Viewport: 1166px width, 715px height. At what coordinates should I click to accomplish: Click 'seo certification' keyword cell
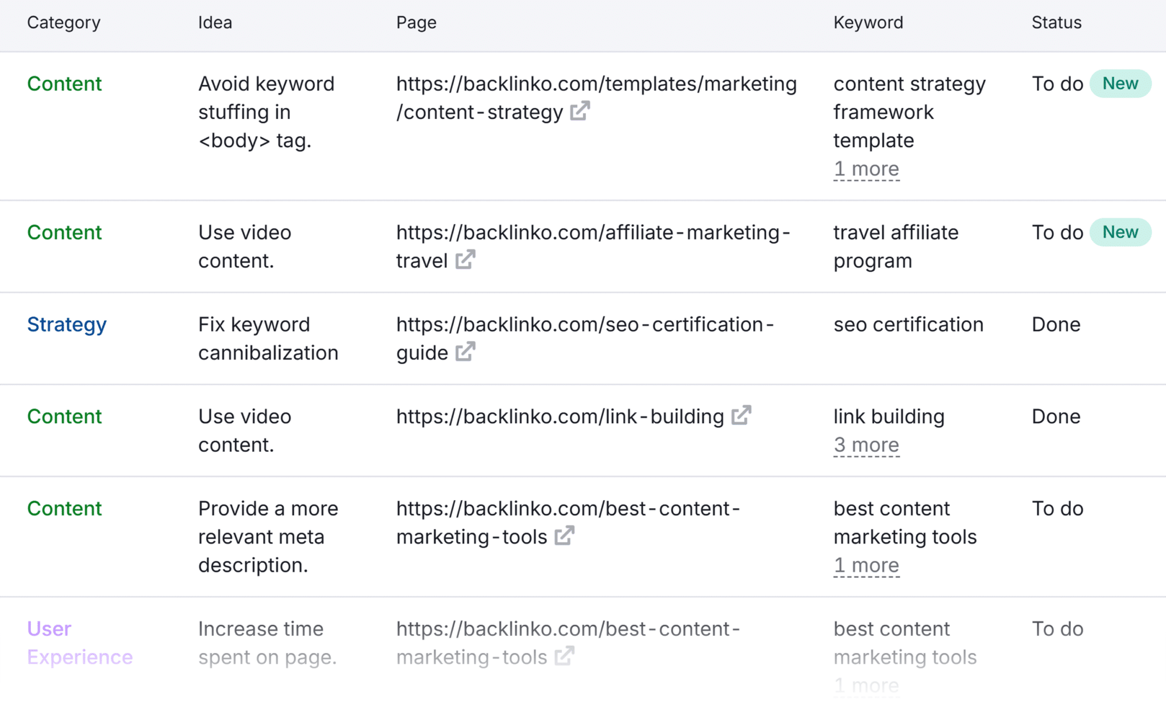pyautogui.click(x=909, y=325)
